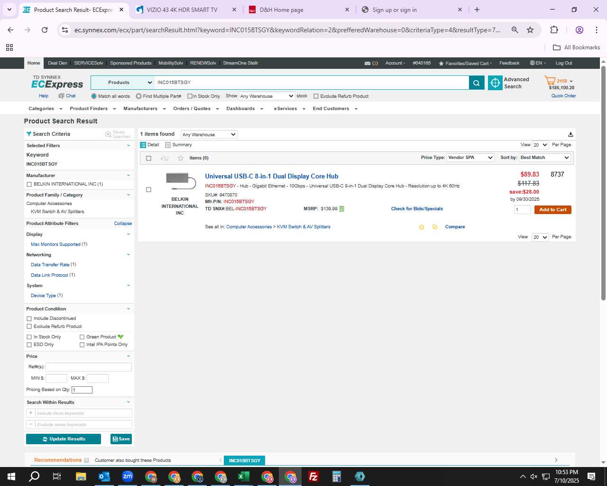The image size is (607, 486).
Task: Click the favorites star toolbar icon
Action: click(180, 159)
